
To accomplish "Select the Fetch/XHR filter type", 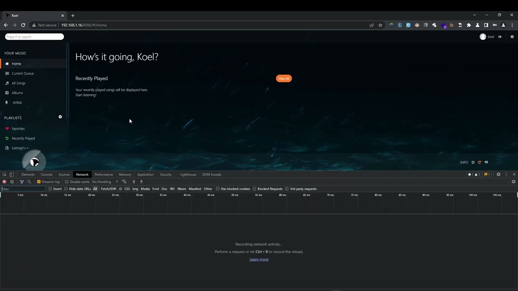I will point(108,189).
